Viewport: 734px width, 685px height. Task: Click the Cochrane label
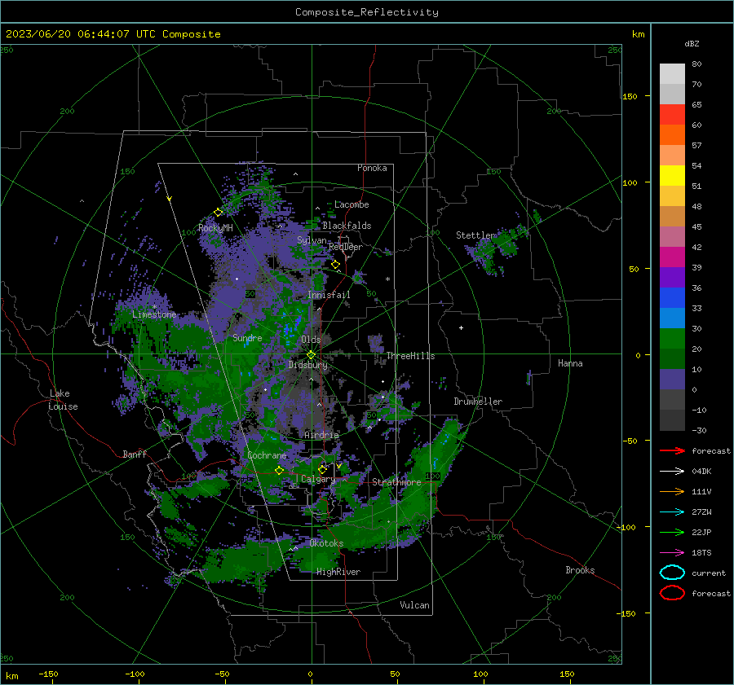point(267,455)
